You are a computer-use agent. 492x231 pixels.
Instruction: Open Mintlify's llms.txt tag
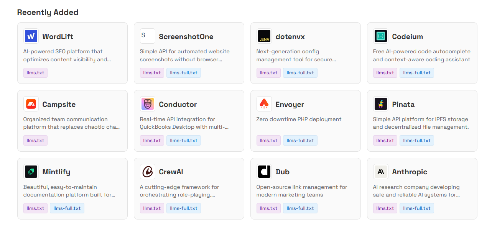click(x=35, y=208)
